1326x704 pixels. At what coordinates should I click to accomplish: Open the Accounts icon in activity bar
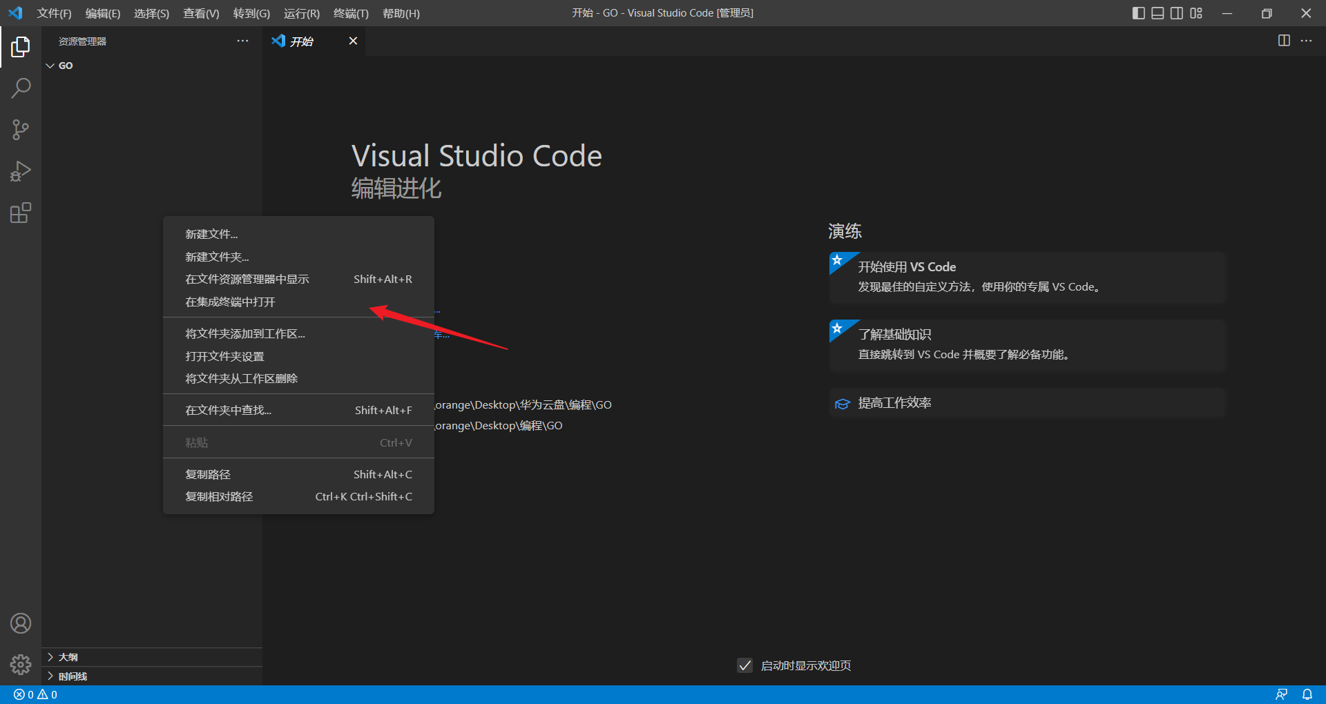21,623
